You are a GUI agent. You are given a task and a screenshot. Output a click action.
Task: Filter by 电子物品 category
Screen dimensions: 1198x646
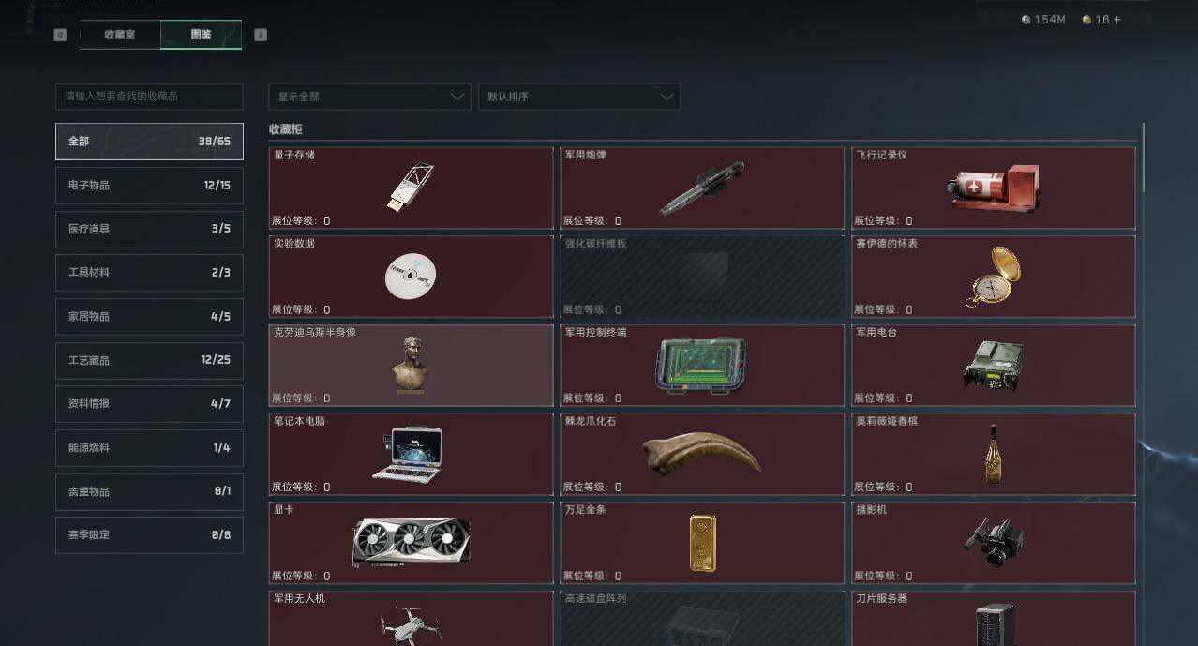click(149, 185)
